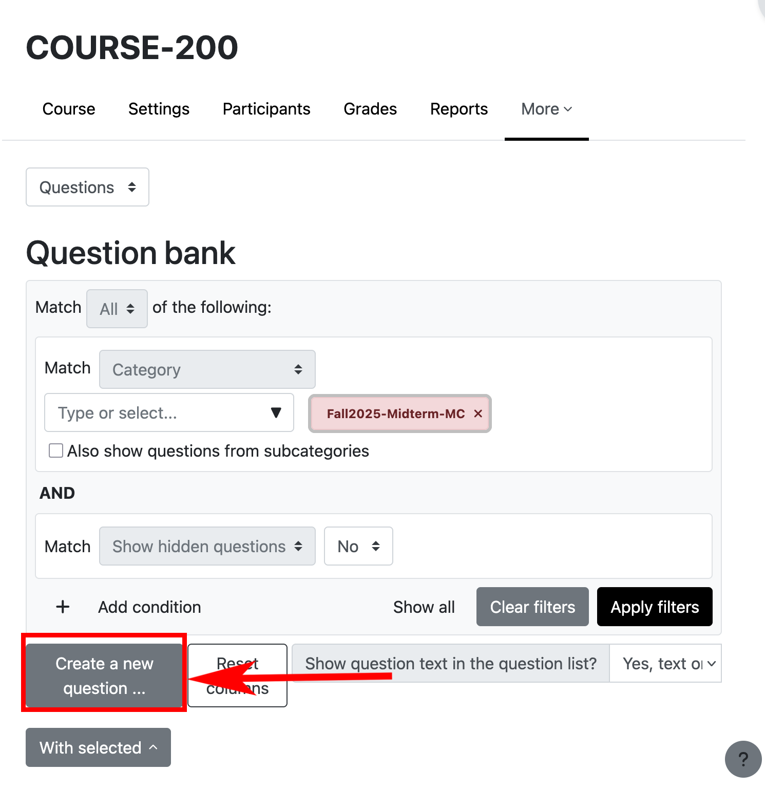Expand the With selected actions
765x789 pixels.
coord(98,747)
